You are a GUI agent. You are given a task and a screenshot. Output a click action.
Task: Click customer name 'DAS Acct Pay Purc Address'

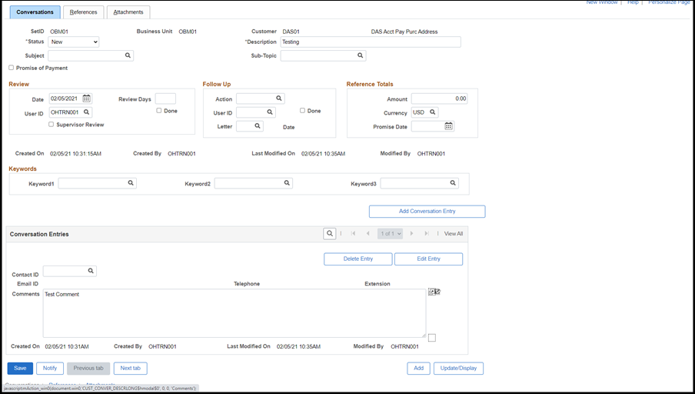pos(404,32)
